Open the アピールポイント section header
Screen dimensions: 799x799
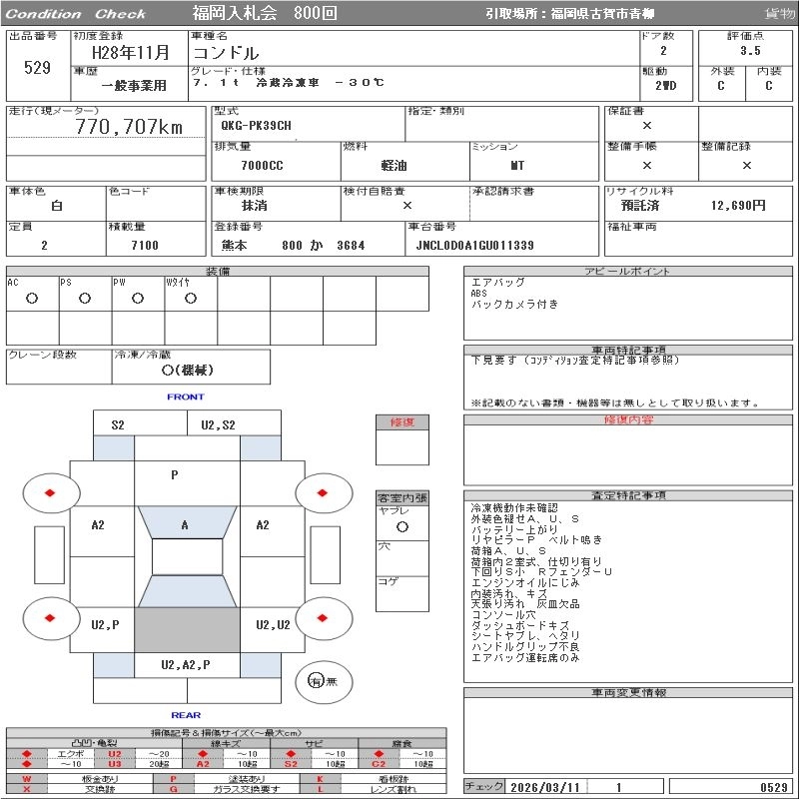[x=628, y=271]
